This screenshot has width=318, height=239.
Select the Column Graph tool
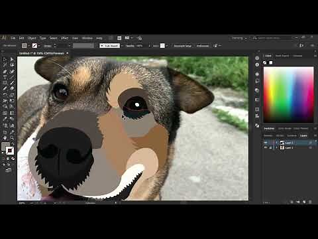[12, 125]
